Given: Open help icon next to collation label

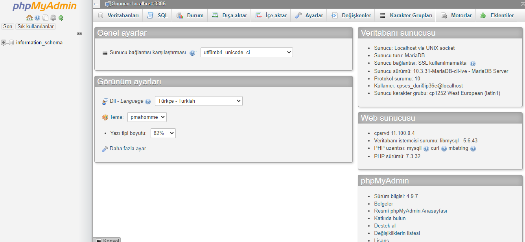Looking at the screenshot, I should pyautogui.click(x=192, y=53).
